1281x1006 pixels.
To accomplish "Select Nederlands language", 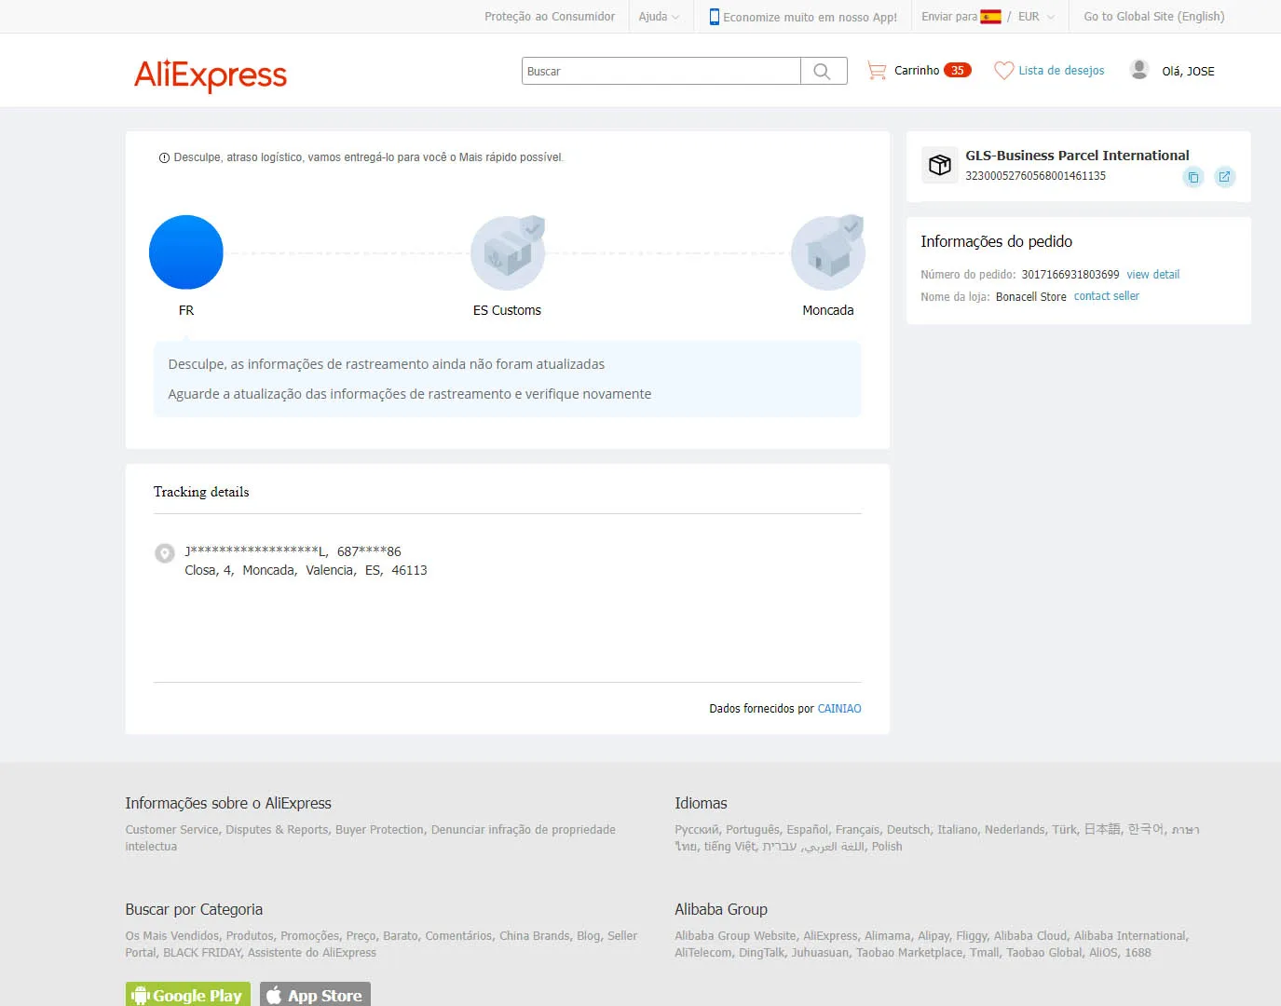I will point(1015,830).
